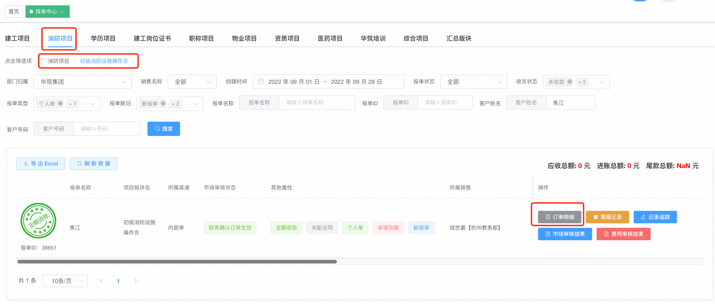715x304 pixels.
Task: Change the 10条/页 page size selector
Action: [x=65, y=281]
